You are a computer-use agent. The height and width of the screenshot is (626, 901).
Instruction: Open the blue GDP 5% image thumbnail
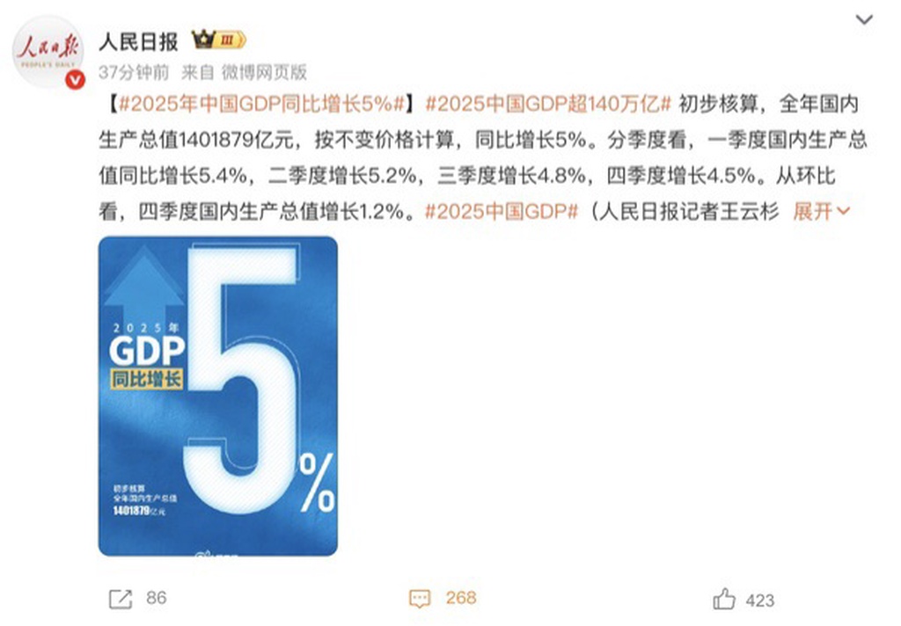point(218,397)
